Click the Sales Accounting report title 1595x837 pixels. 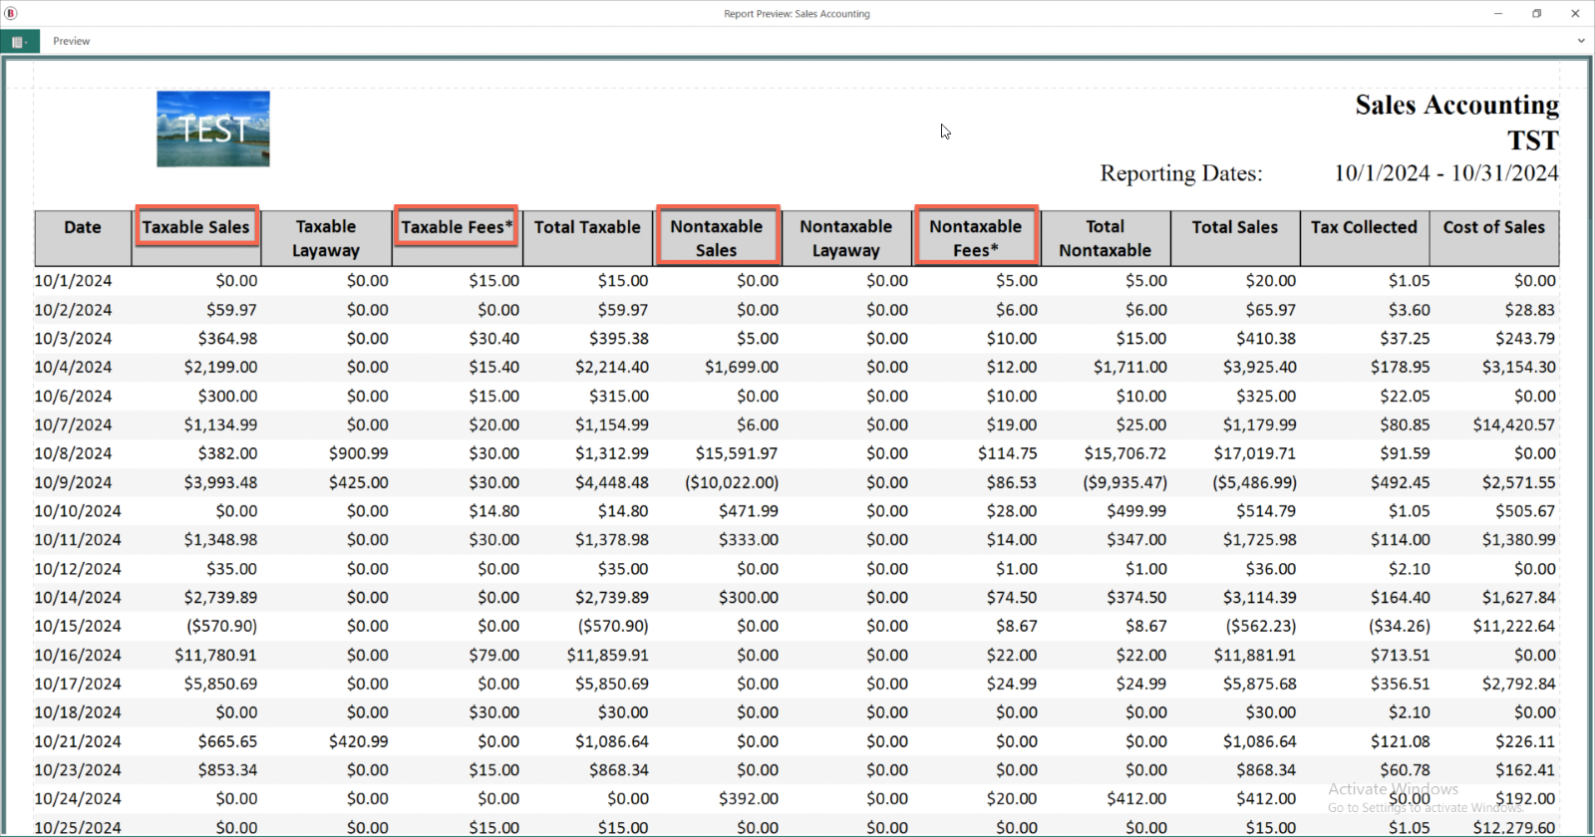pyautogui.click(x=1456, y=105)
